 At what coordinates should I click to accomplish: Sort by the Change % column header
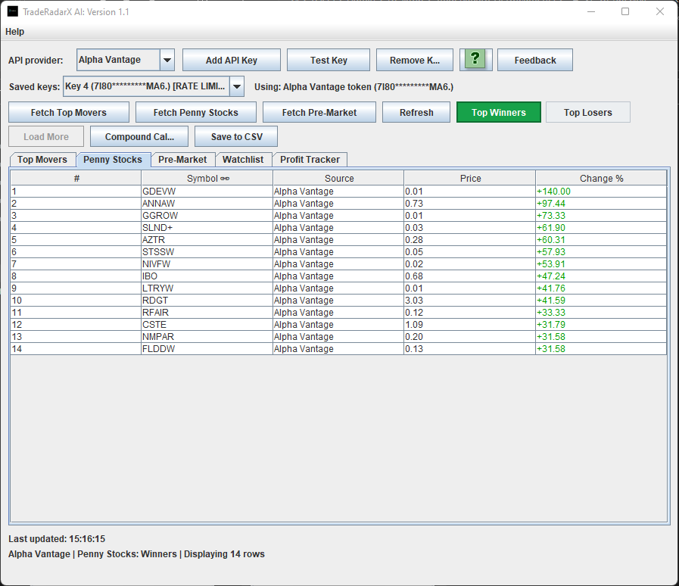tap(601, 178)
